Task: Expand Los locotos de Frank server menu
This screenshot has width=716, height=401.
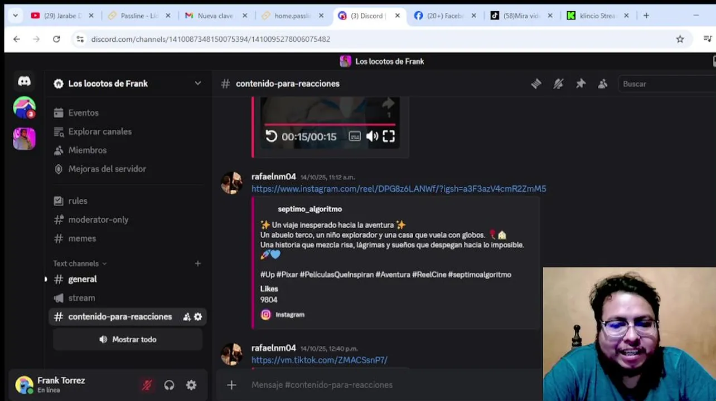Action: 197,84
